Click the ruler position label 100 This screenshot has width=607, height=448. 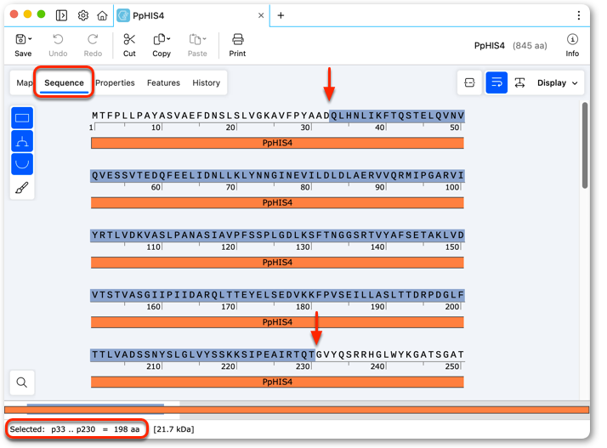452,187
